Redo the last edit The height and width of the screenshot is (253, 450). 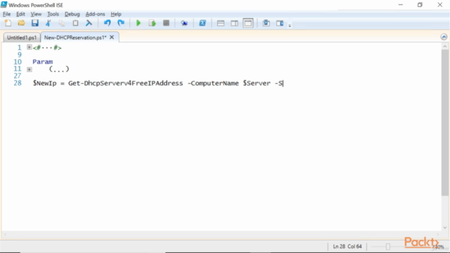[121, 23]
